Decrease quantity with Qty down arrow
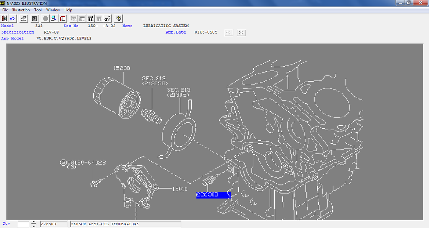The height and width of the screenshot is (228, 429). pos(34,226)
